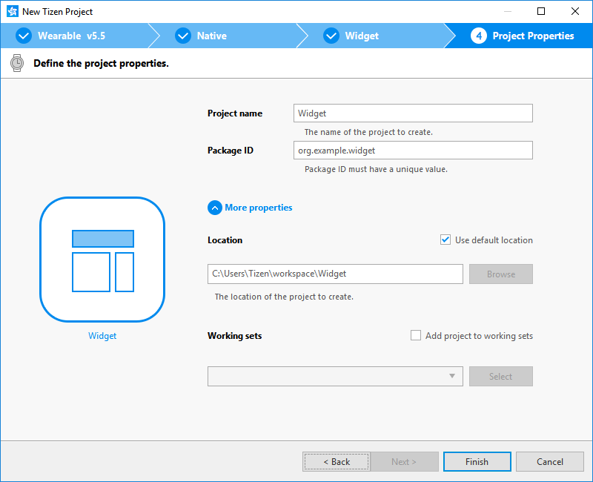Click the Widget step checkmark icon

click(x=331, y=36)
